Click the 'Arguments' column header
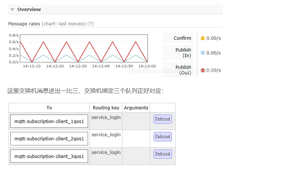 pyautogui.click(x=136, y=108)
